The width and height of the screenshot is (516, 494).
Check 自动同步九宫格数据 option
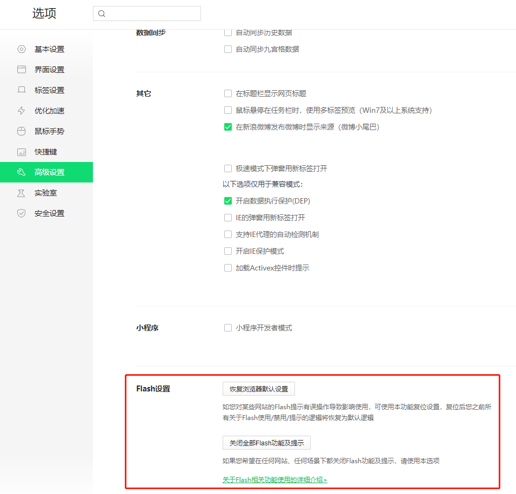click(227, 49)
